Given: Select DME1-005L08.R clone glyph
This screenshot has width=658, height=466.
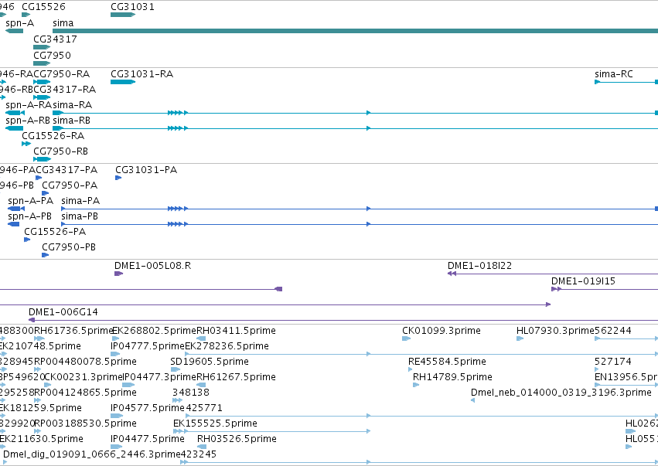Looking at the screenshot, I should pos(119,274).
